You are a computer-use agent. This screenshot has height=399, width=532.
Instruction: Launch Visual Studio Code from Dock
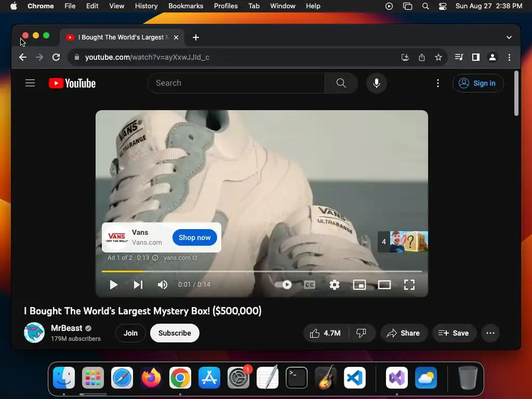[x=354, y=378]
